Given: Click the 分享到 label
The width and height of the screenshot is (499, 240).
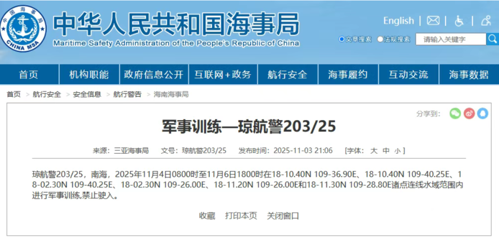Looking at the screenshot, I should [x=428, y=114].
